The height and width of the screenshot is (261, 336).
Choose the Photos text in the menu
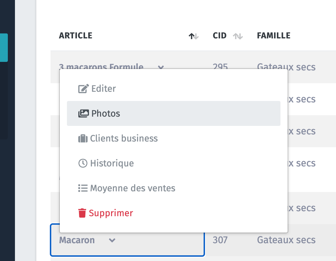coord(106,113)
